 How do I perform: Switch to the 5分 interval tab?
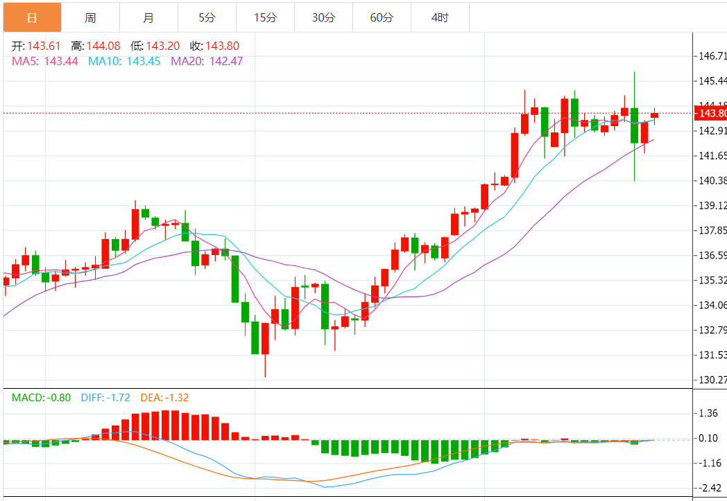point(207,17)
